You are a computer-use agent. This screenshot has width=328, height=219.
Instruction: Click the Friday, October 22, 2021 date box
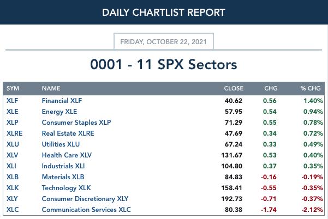[164, 41]
